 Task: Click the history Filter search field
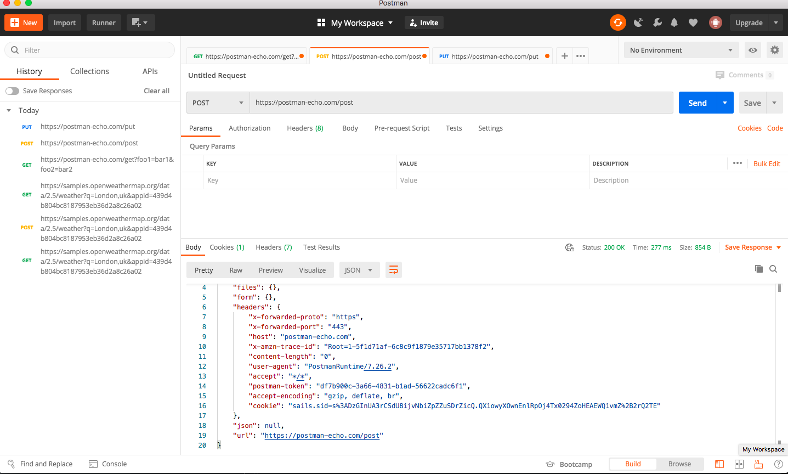click(x=90, y=50)
